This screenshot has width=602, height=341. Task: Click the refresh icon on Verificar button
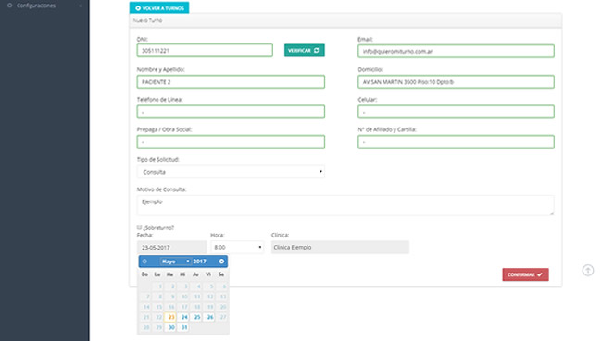[317, 50]
